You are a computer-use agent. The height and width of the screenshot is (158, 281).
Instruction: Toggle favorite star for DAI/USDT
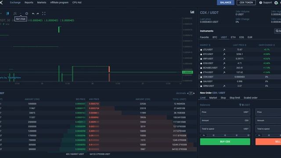[x=201, y=82]
